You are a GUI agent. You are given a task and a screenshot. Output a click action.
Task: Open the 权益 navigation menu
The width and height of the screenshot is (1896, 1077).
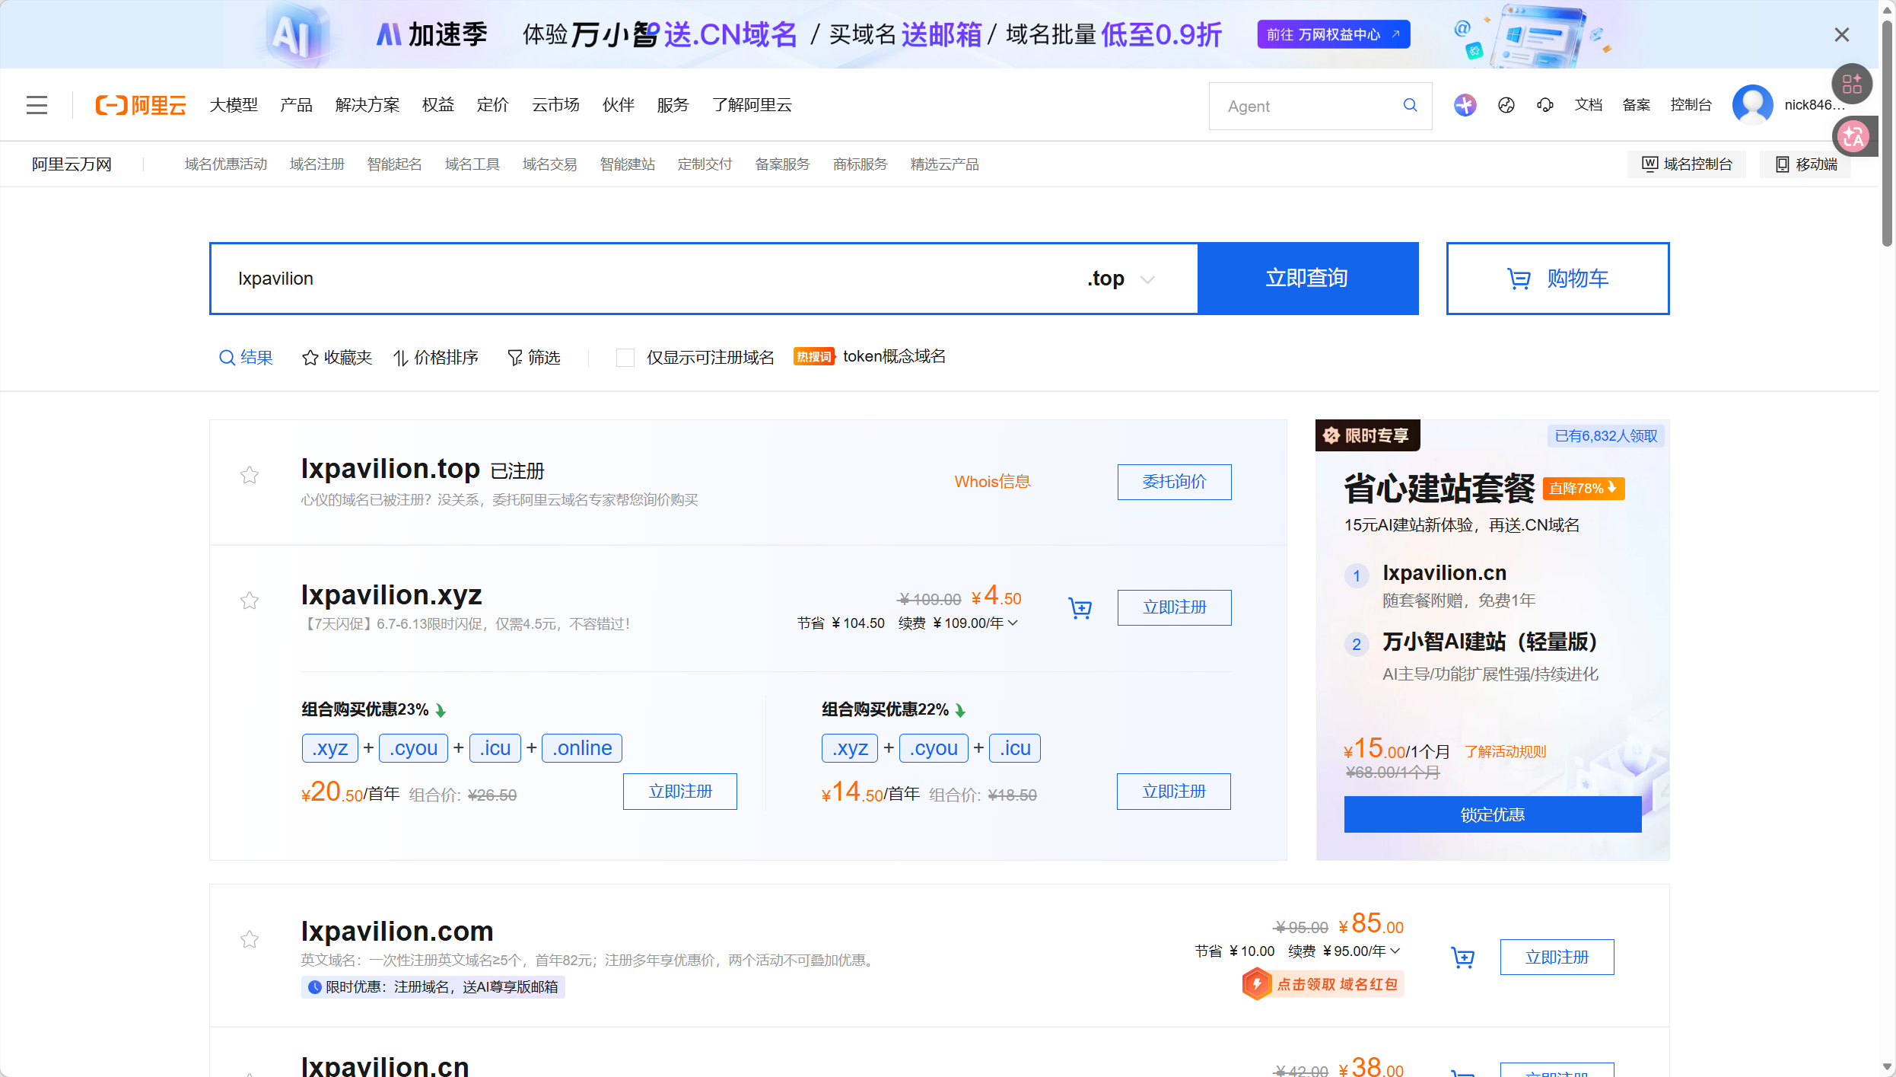[x=438, y=105]
